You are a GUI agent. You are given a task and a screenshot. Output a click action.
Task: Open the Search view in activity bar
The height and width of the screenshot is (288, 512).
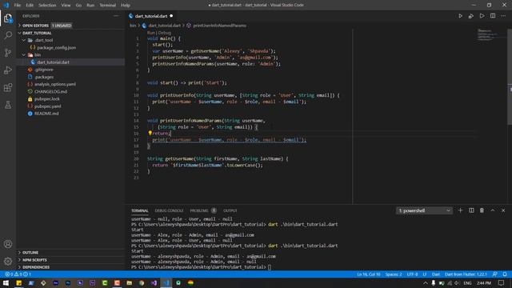click(x=8, y=35)
